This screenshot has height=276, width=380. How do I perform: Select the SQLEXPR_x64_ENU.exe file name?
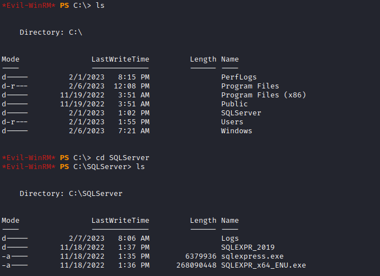pyautogui.click(x=263, y=265)
